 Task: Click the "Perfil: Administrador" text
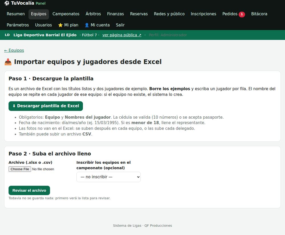click(x=168, y=35)
